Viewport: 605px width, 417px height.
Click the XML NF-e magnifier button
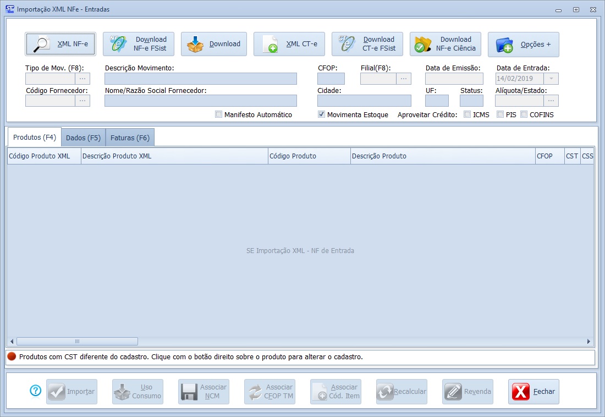pos(61,44)
